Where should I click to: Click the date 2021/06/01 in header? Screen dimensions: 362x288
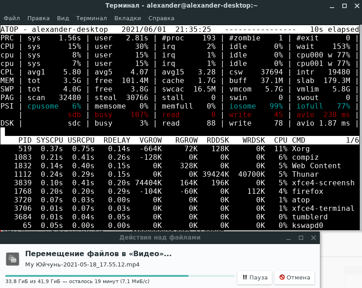click(144, 30)
